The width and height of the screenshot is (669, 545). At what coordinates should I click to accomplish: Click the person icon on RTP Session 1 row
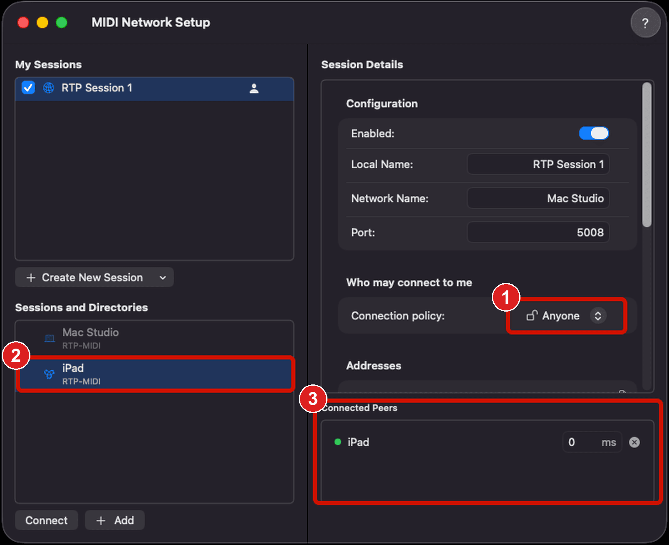tap(254, 88)
